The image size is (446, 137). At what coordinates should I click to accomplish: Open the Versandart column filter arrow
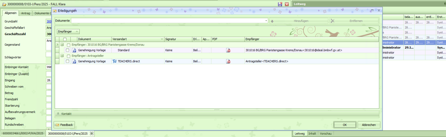pos(162,39)
